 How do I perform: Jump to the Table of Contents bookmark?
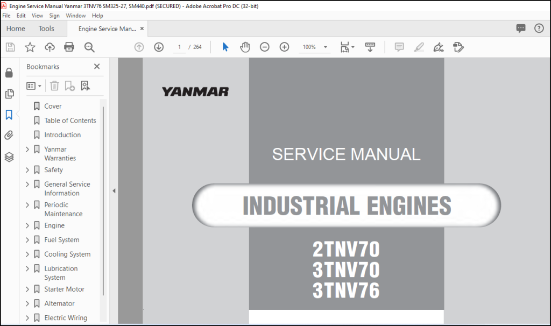(x=70, y=121)
